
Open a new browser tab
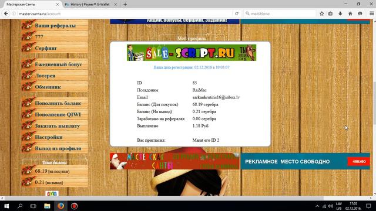(x=125, y=4)
